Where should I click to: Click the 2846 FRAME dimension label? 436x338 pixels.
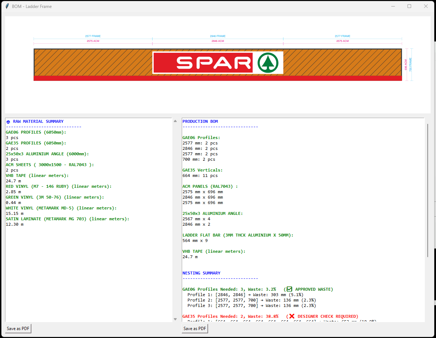(218, 36)
